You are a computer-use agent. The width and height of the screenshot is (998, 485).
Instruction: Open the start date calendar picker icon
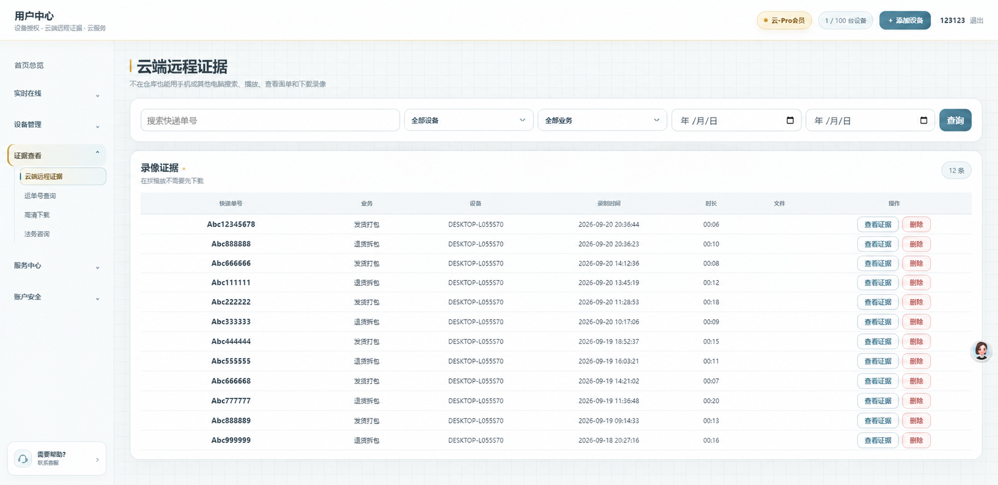coord(790,120)
